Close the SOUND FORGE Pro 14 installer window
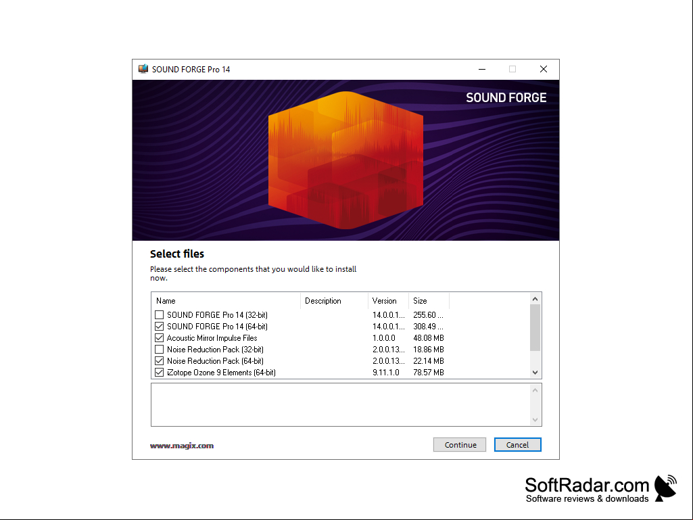 [544, 69]
